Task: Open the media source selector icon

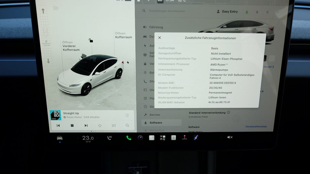Action: click(x=127, y=115)
